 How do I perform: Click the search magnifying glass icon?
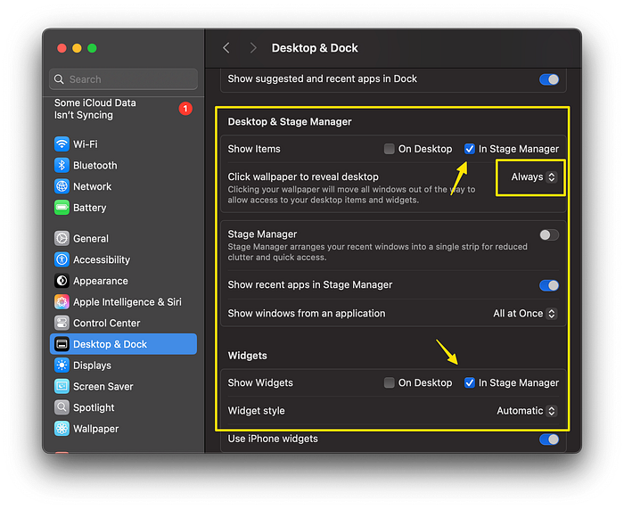click(x=59, y=79)
